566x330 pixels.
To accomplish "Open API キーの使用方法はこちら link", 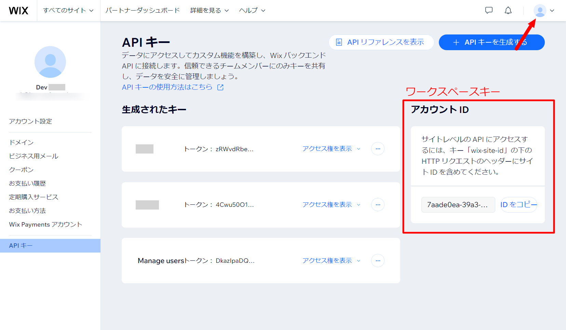I will [173, 87].
